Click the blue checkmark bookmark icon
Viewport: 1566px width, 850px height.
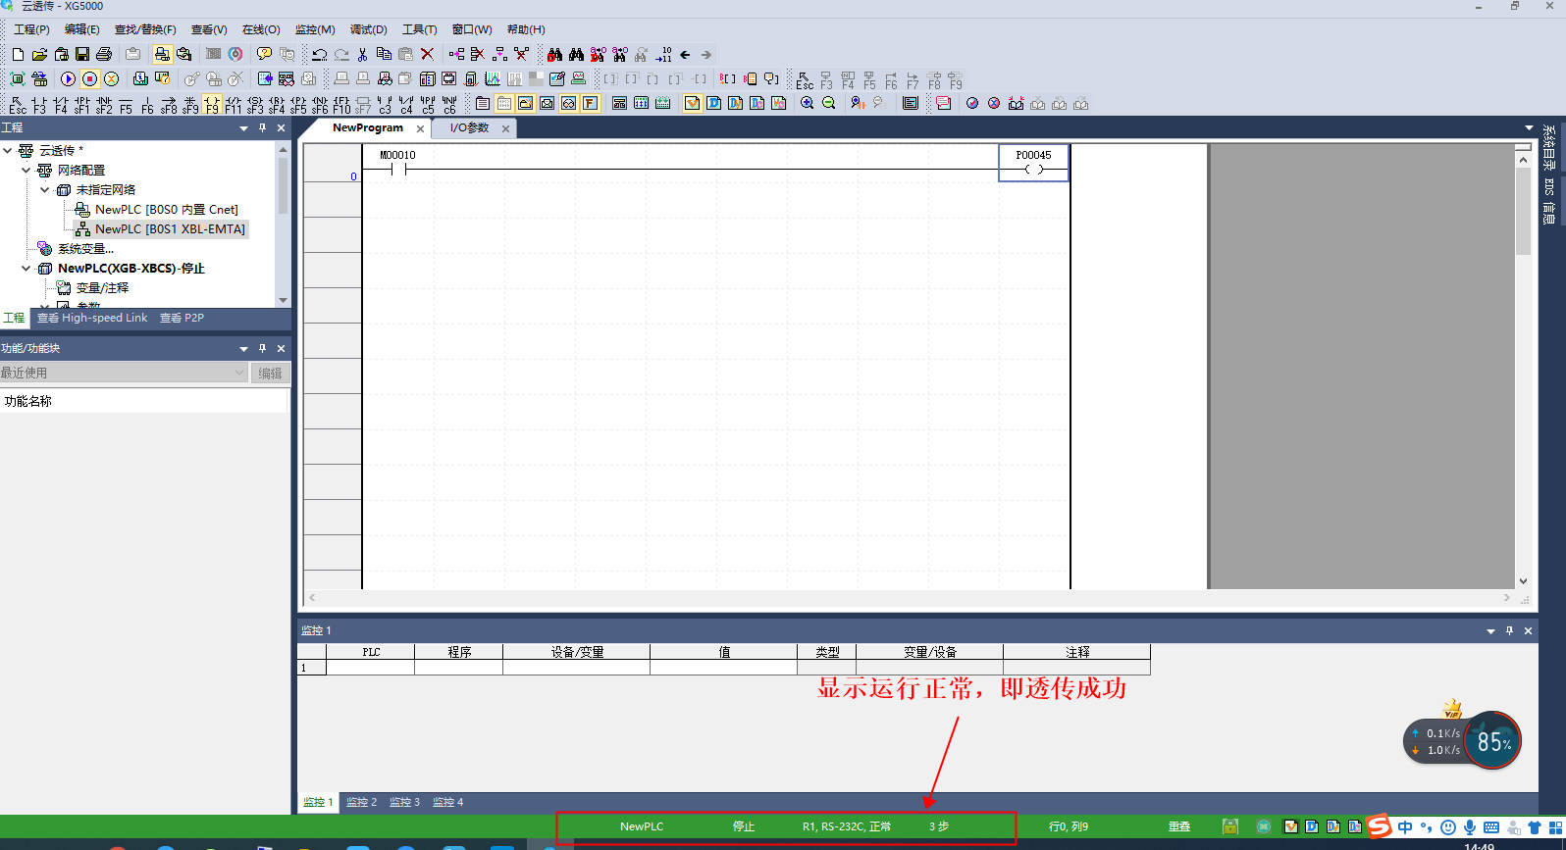pyautogui.click(x=971, y=104)
